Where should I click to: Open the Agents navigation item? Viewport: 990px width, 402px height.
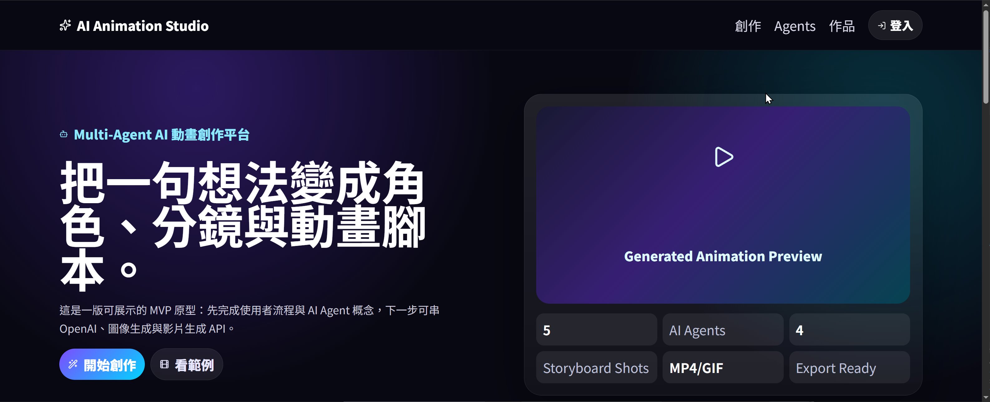tap(795, 26)
